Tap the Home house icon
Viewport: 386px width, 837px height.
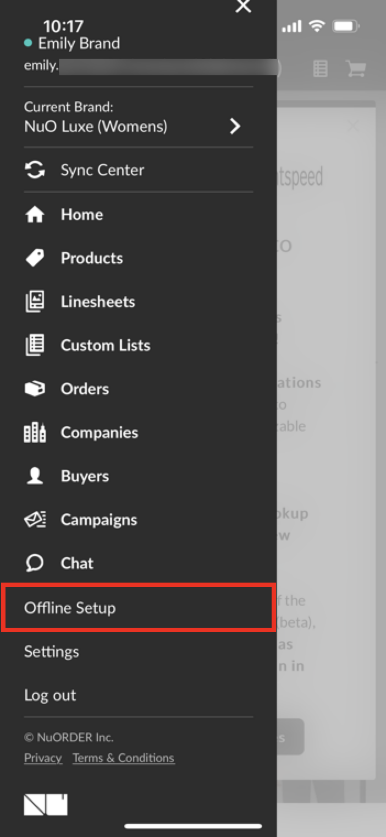click(35, 214)
